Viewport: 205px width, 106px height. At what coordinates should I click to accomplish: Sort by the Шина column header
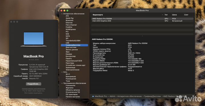(175, 15)
